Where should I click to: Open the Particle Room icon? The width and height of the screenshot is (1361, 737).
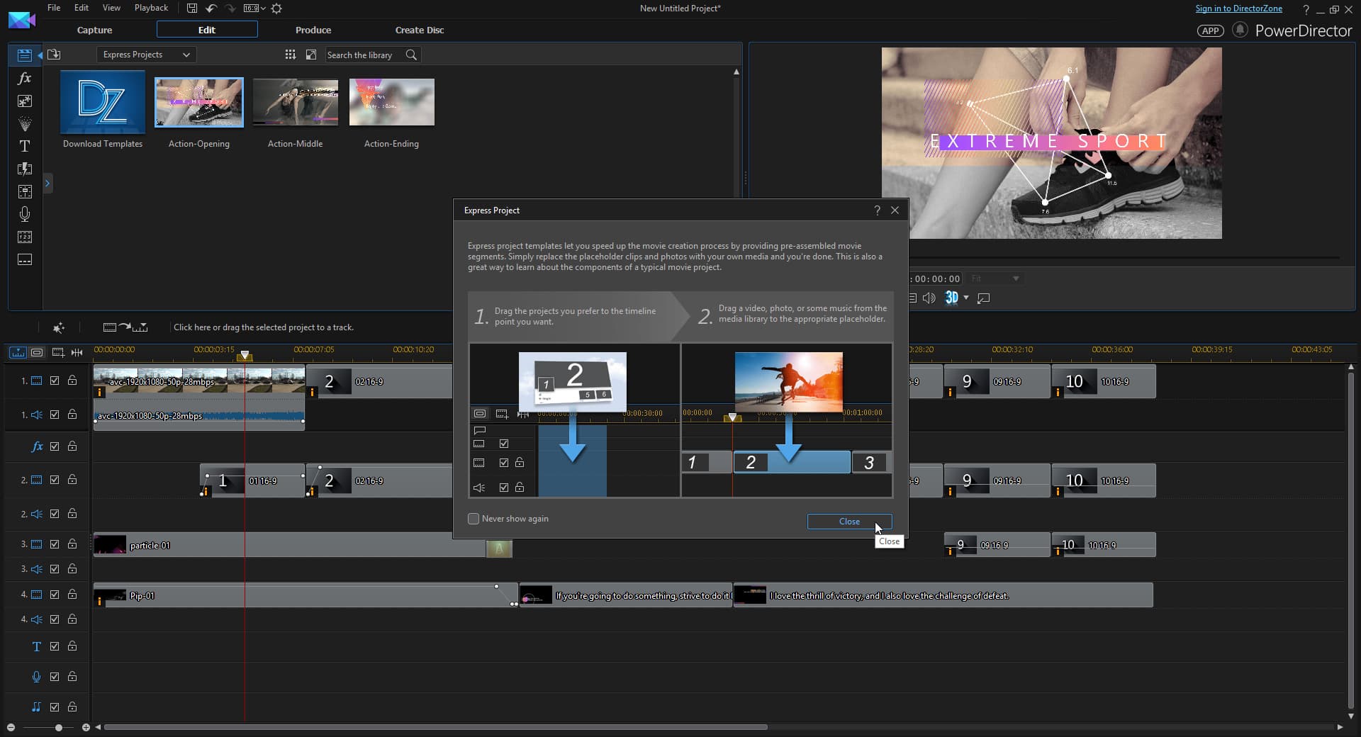tap(25, 123)
